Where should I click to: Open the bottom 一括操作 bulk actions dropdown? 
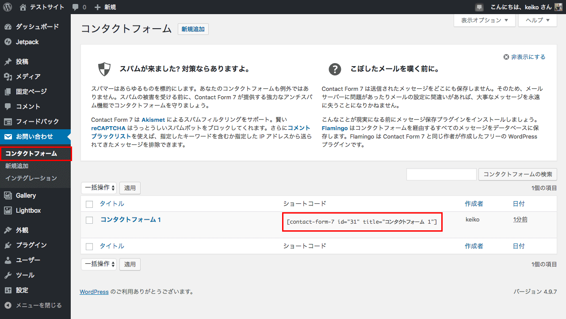pos(99,264)
